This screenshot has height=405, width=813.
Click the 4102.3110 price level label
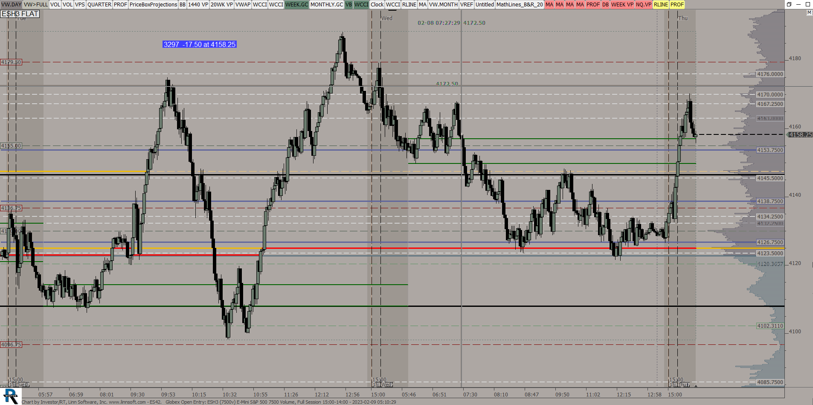click(x=770, y=326)
